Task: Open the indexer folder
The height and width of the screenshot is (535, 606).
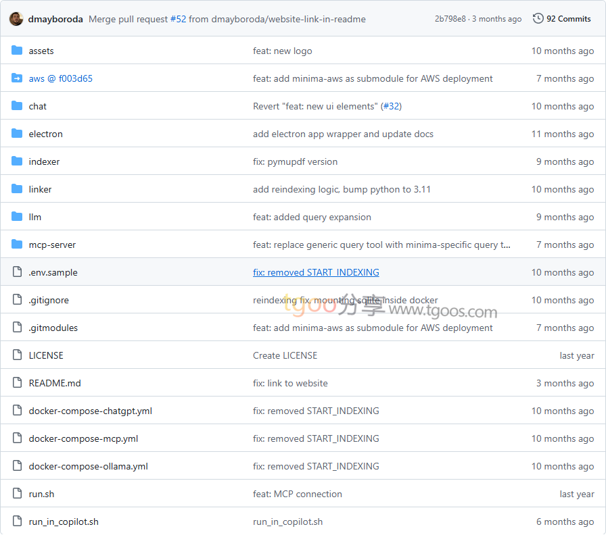Action: (44, 161)
